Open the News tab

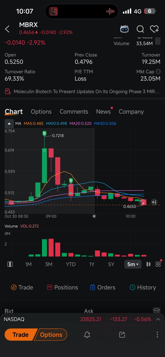(x=103, y=112)
